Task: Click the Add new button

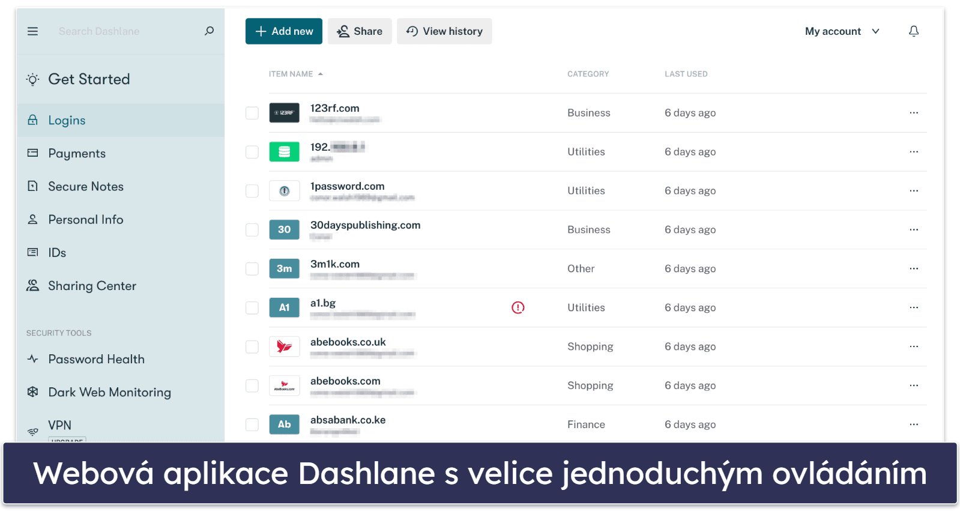Action: coord(283,31)
